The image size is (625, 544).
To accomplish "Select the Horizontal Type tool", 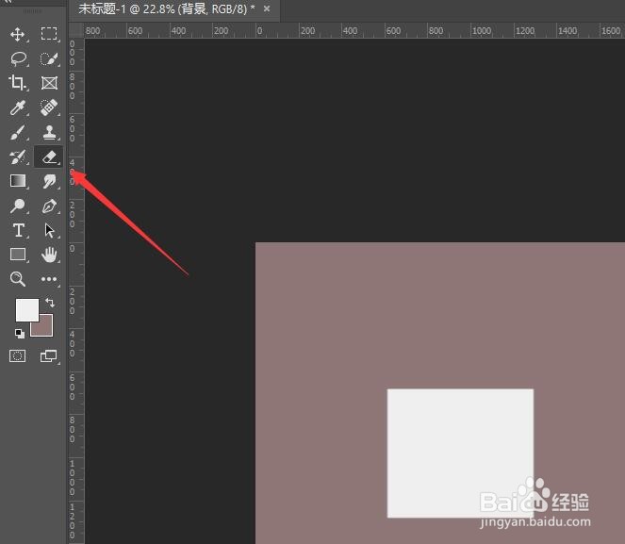I will [18, 230].
